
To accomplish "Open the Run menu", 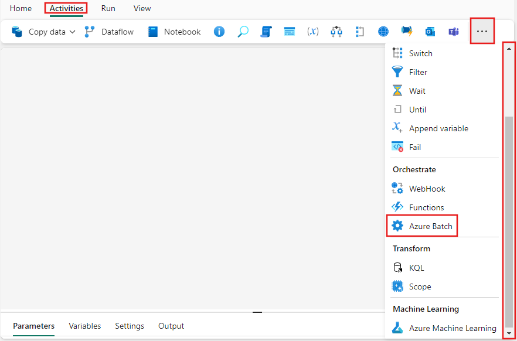I will tap(108, 8).
